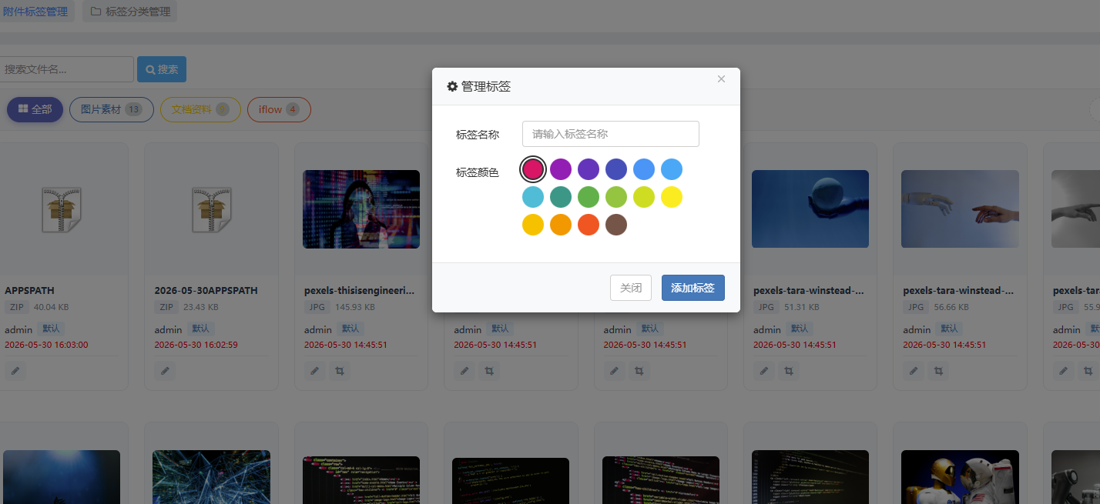The width and height of the screenshot is (1100, 504).
Task: Click the 56.66 KB file size
Action: click(x=951, y=307)
